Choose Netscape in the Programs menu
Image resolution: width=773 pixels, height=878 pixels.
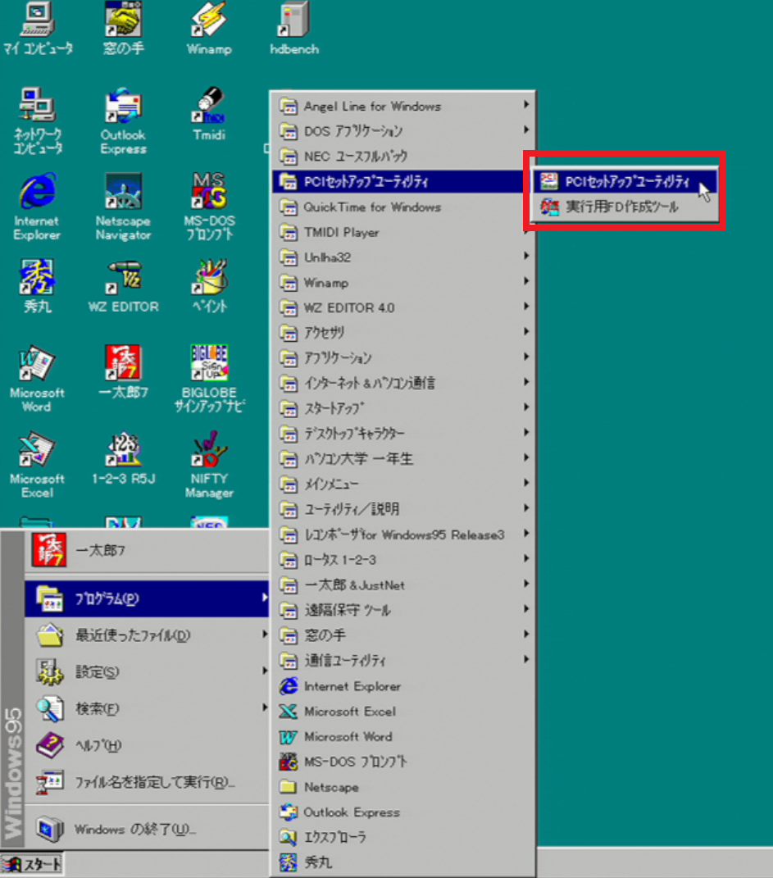(403, 787)
